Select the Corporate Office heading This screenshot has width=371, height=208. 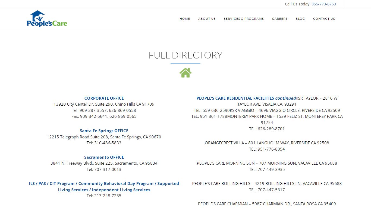coord(104,98)
